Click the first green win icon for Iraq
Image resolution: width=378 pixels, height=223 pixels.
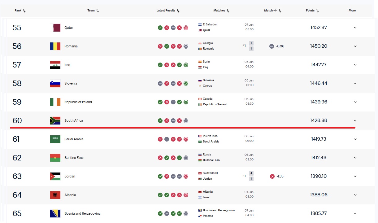[160, 65]
